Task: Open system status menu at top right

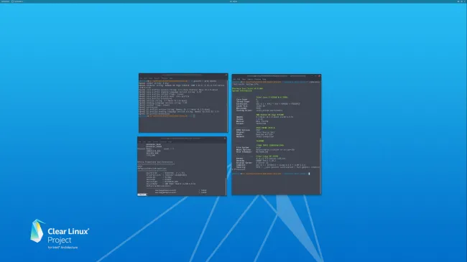Action: [x=461, y=1]
